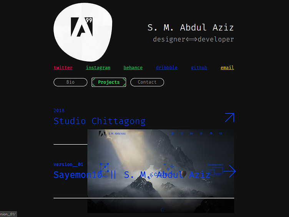The image size is (289, 217).
Task: Open the Studio Chittagong project title
Action: pyautogui.click(x=100, y=121)
